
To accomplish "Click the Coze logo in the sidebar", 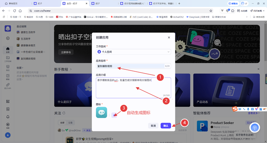I will [x=8, y=29].
